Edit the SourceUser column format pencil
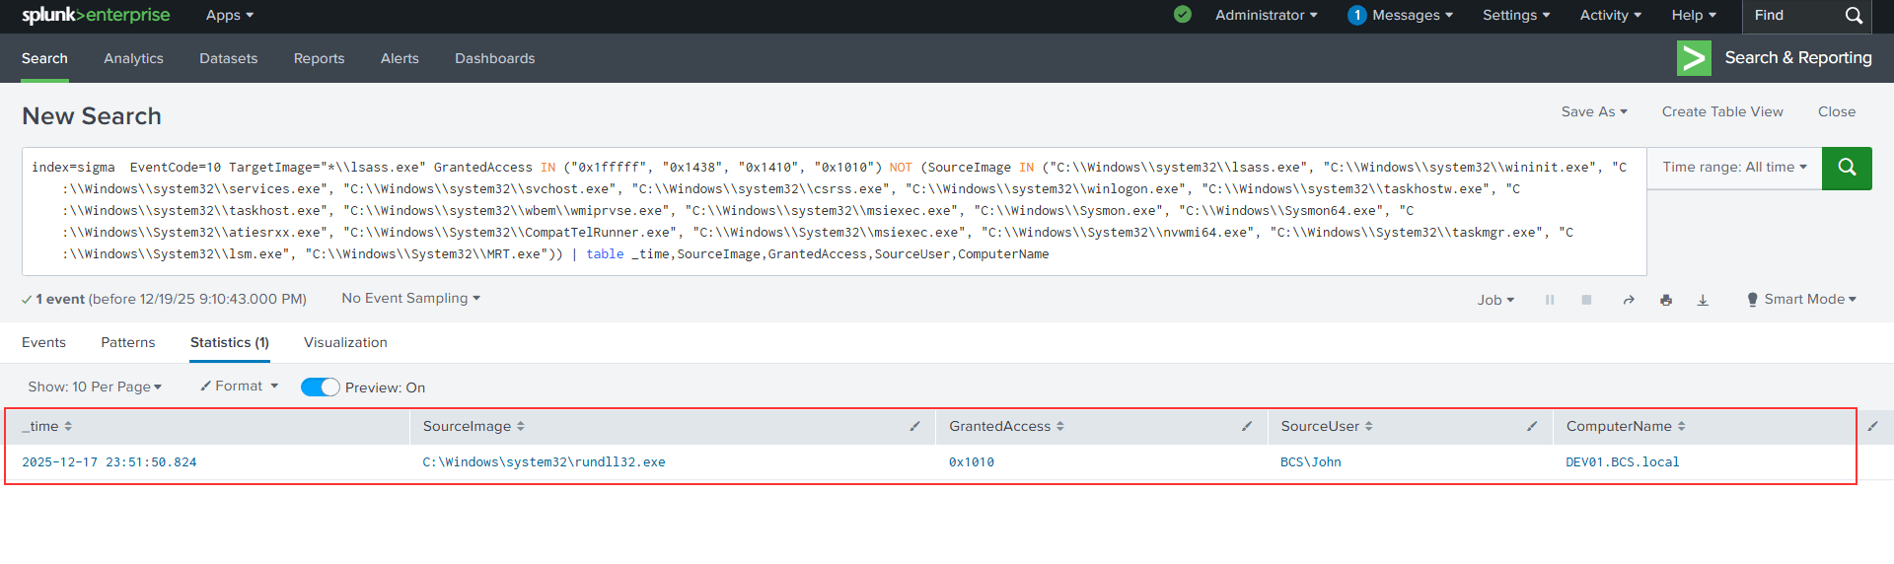 [x=1532, y=426]
